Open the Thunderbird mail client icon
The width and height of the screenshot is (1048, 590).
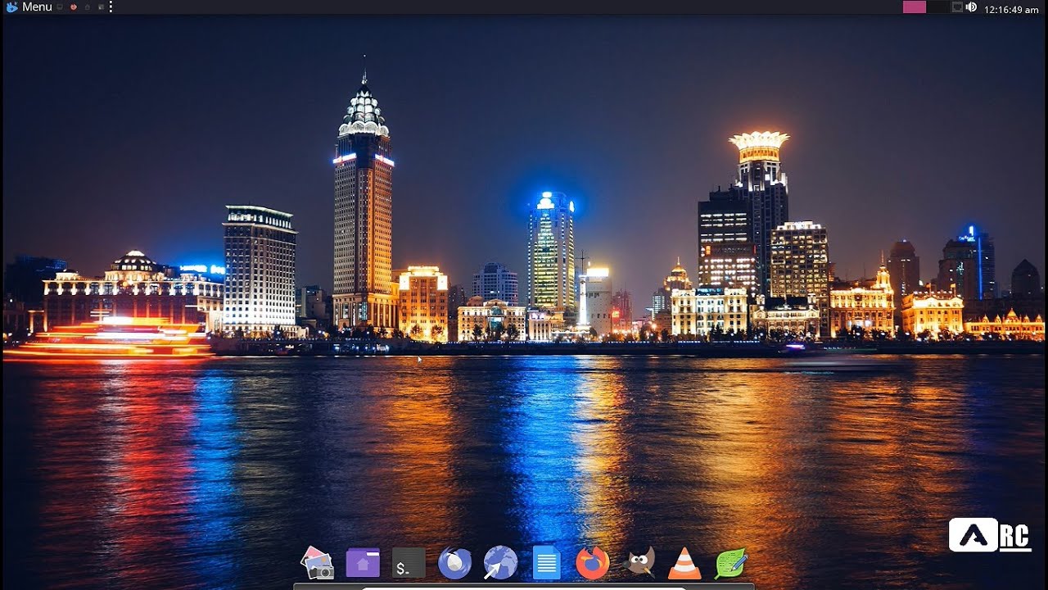454,563
